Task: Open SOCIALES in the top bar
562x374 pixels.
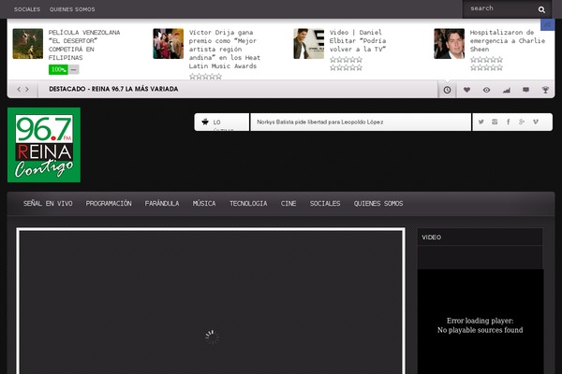Action: click(27, 9)
